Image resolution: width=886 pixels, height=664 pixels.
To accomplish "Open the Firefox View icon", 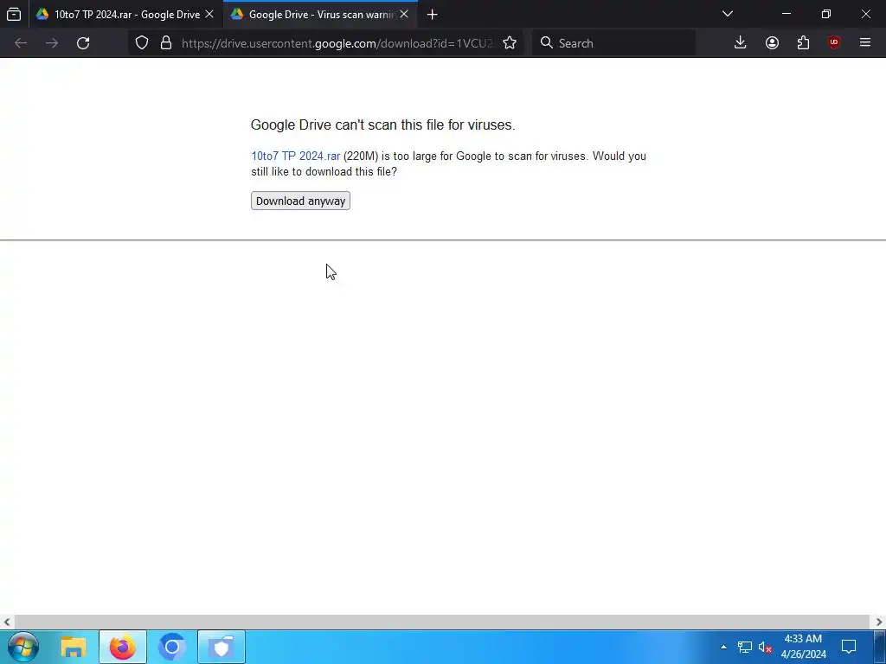I will coord(14,14).
